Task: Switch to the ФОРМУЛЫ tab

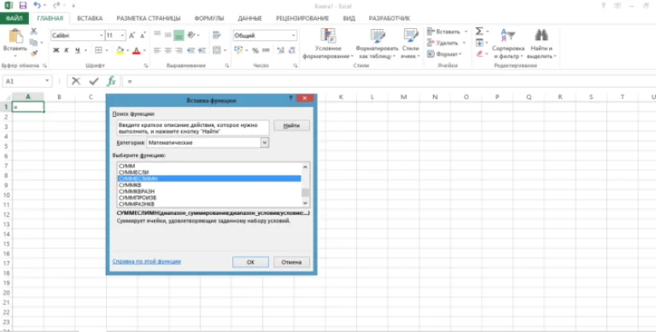Action: [x=209, y=19]
